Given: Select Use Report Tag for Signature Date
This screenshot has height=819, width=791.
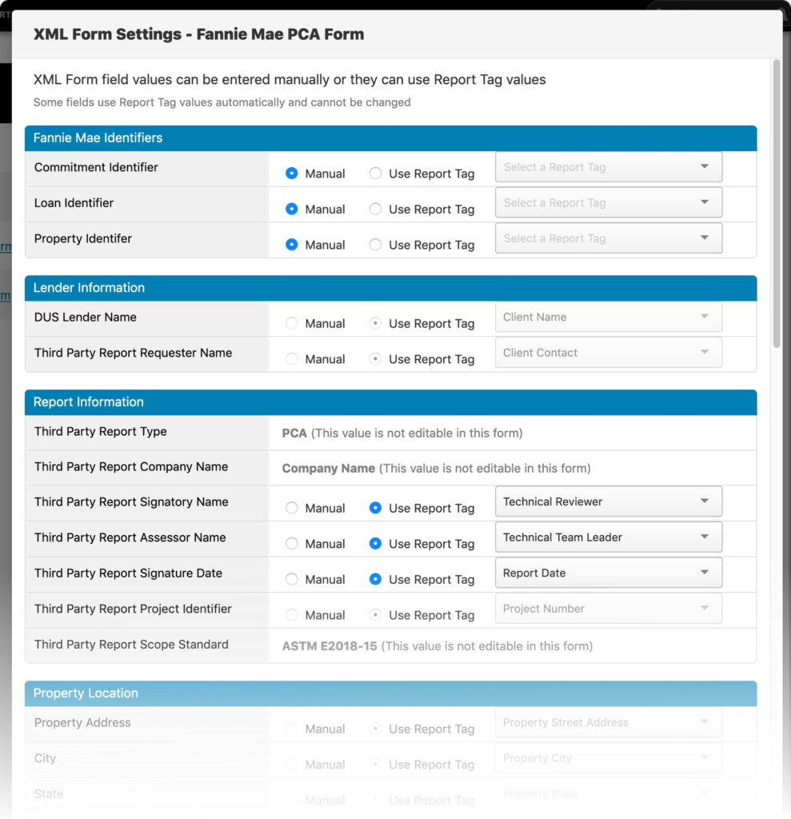Looking at the screenshot, I should coord(375,579).
